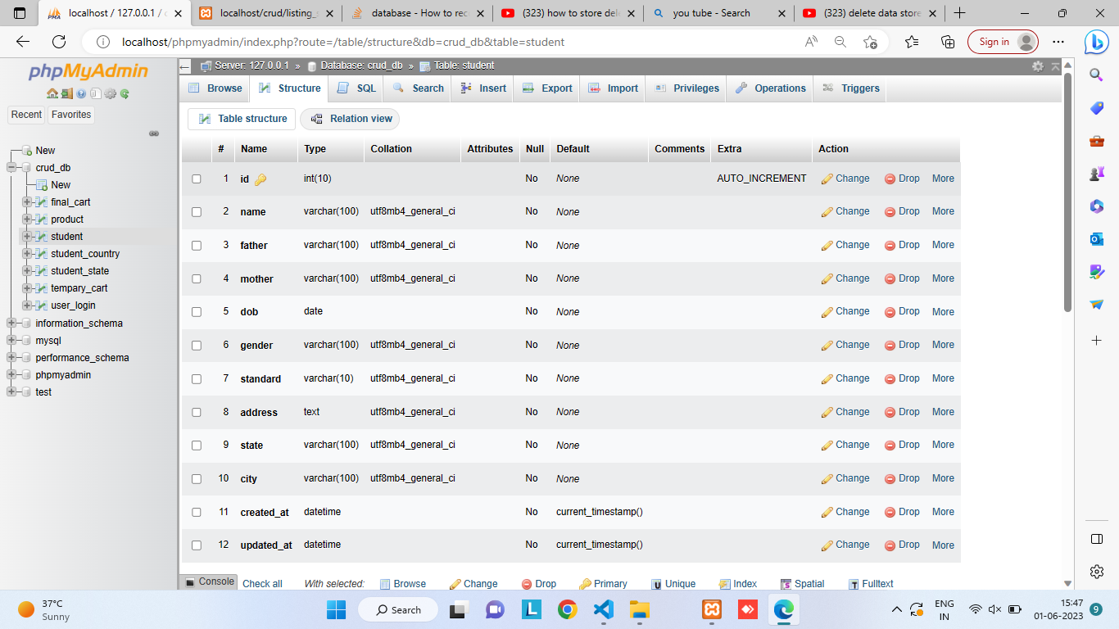Click the add plus icon in Edge sidebar
This screenshot has height=629, width=1119.
[x=1097, y=340]
